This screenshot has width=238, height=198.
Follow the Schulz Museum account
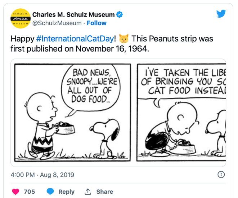pos(96,23)
